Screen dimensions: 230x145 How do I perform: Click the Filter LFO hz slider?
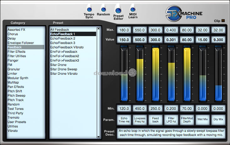click(171, 73)
